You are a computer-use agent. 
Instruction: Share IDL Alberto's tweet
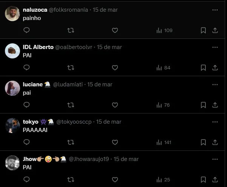click(215, 67)
